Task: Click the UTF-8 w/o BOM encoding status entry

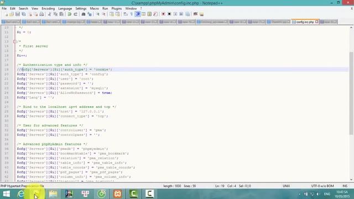Action: point(322,186)
